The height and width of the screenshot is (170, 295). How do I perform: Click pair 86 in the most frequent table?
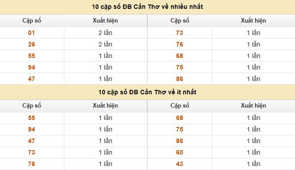pos(180,79)
